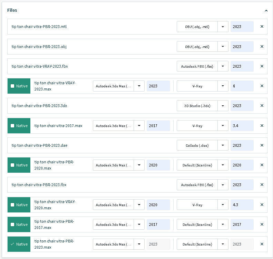Remove the VRAY-2023.fbx file entry
The height and width of the screenshot is (259, 273).
pyautogui.click(x=262, y=66)
